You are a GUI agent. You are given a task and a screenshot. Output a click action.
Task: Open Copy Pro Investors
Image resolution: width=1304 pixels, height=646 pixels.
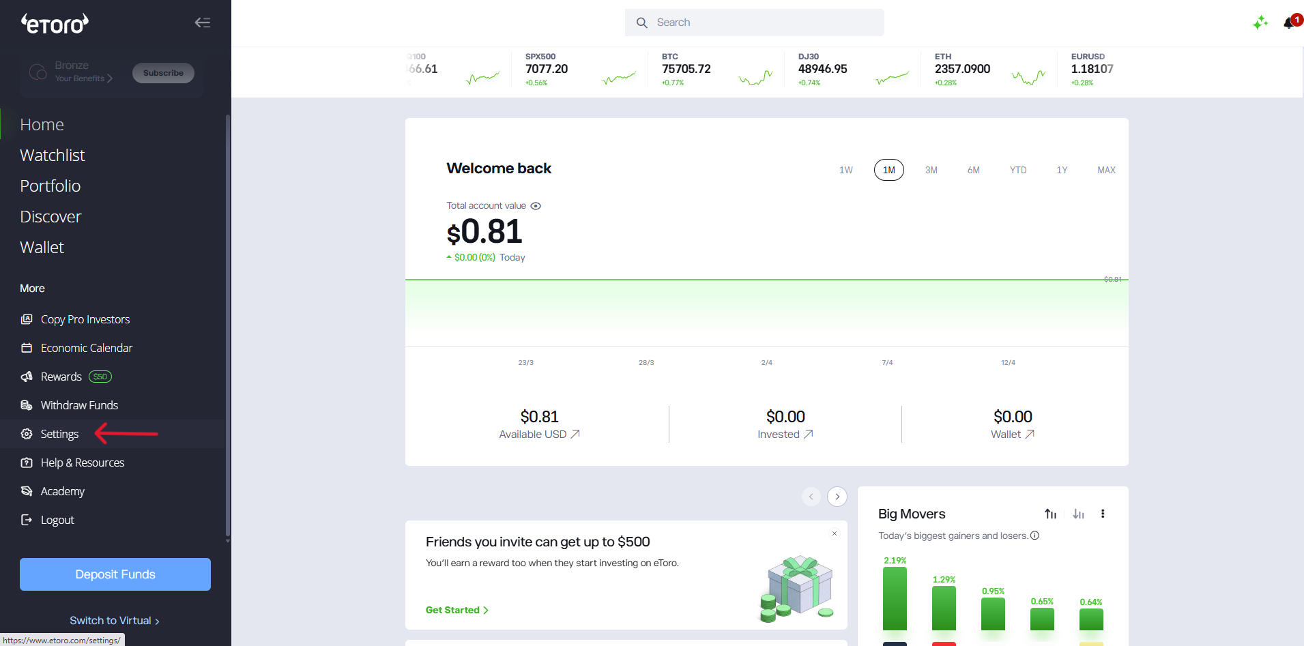(85, 319)
